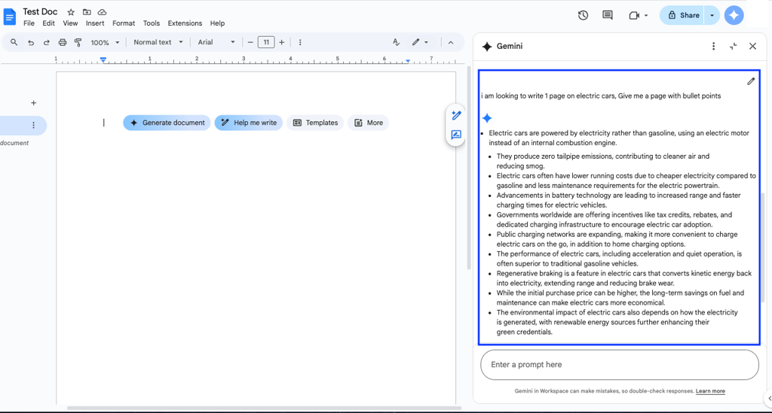772x413 pixels.
Task: Open the Tools menu
Action: (x=151, y=23)
